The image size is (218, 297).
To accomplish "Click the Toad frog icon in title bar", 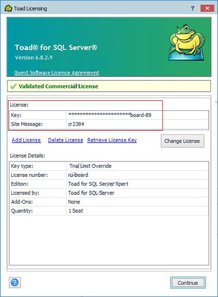I will click(8, 8).
